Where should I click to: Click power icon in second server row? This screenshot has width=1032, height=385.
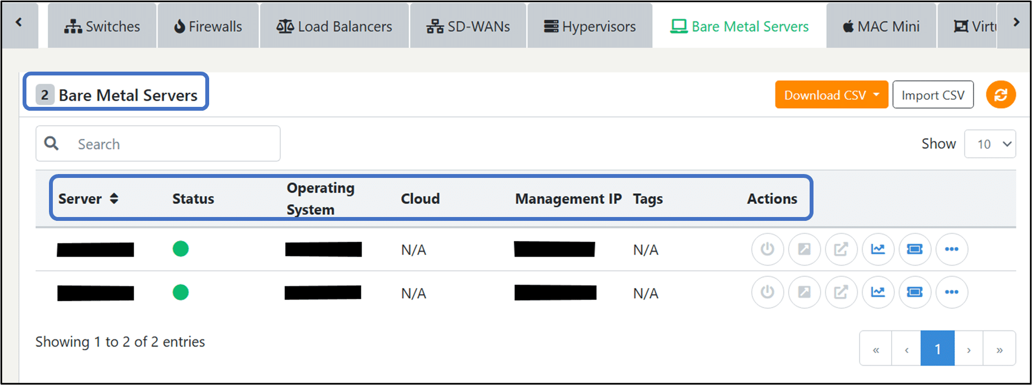pyautogui.click(x=767, y=292)
